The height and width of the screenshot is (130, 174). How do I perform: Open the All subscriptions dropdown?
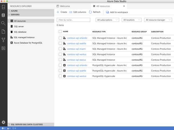tap(108, 20)
